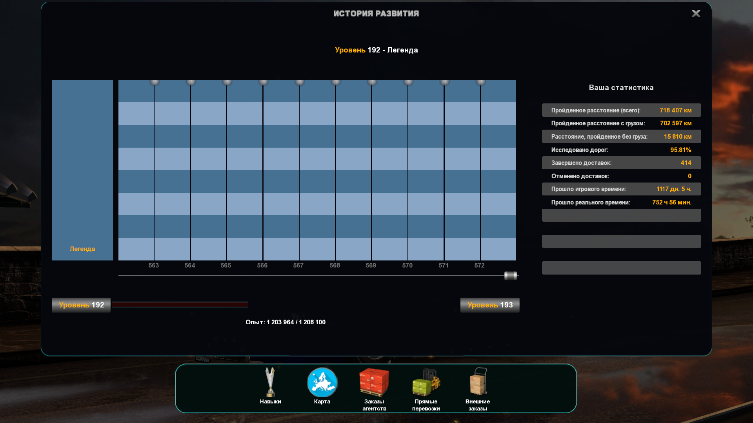Viewport: 753px width, 423px height.
Task: Click the history scroll slider handle
Action: tap(510, 276)
